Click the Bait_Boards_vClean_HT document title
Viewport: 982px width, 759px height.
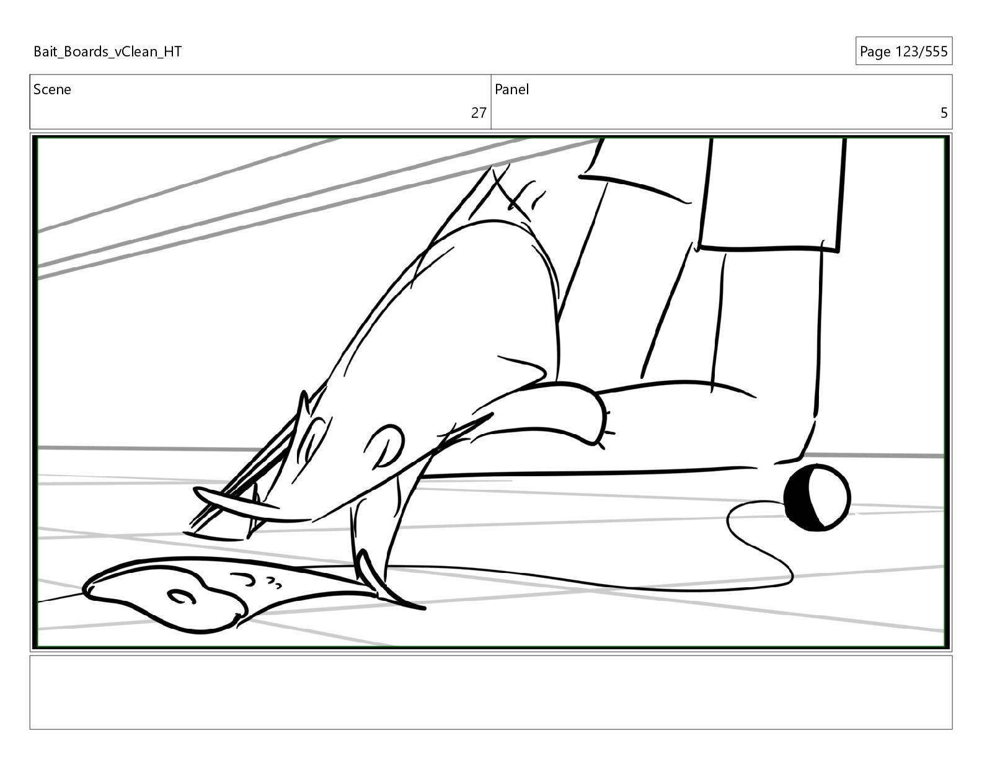tap(107, 51)
